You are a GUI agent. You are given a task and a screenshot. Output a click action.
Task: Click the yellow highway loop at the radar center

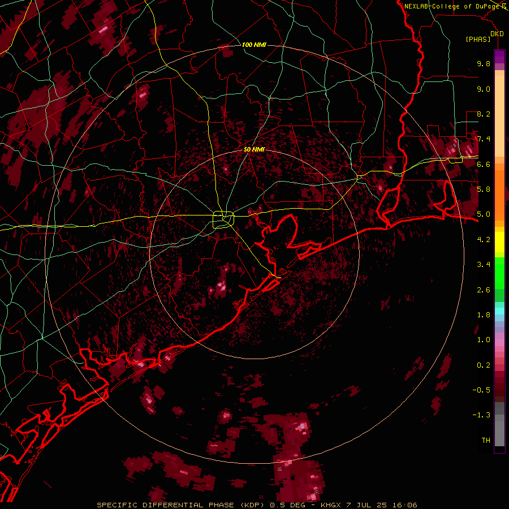point(223,220)
